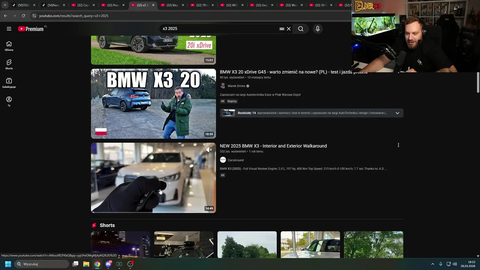Image resolution: width=480 pixels, height=270 pixels.
Task: Open three-dot menu for BMW X3 Walkaround video
Action: coord(398,145)
